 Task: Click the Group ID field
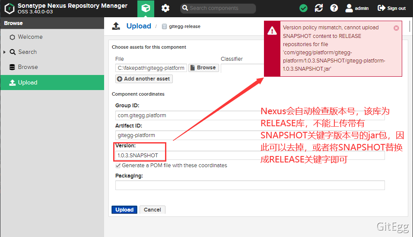[x=250, y=115]
